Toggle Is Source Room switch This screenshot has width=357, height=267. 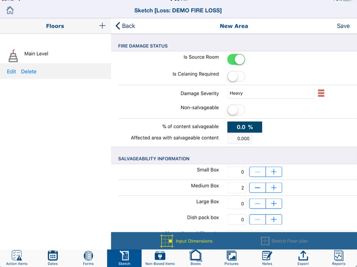click(x=236, y=59)
